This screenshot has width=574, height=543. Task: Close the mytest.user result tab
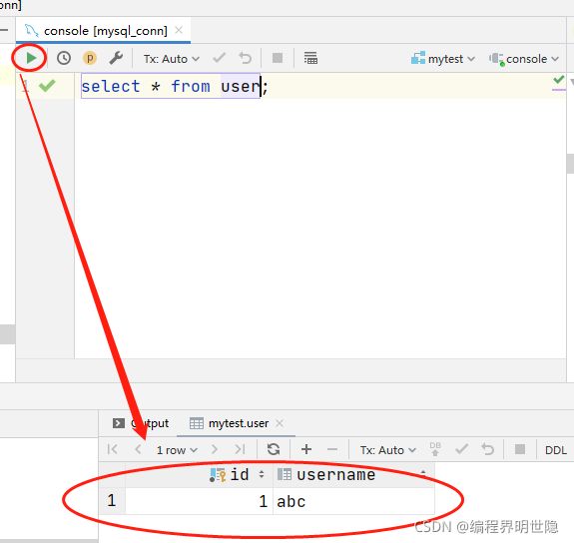[x=280, y=423]
